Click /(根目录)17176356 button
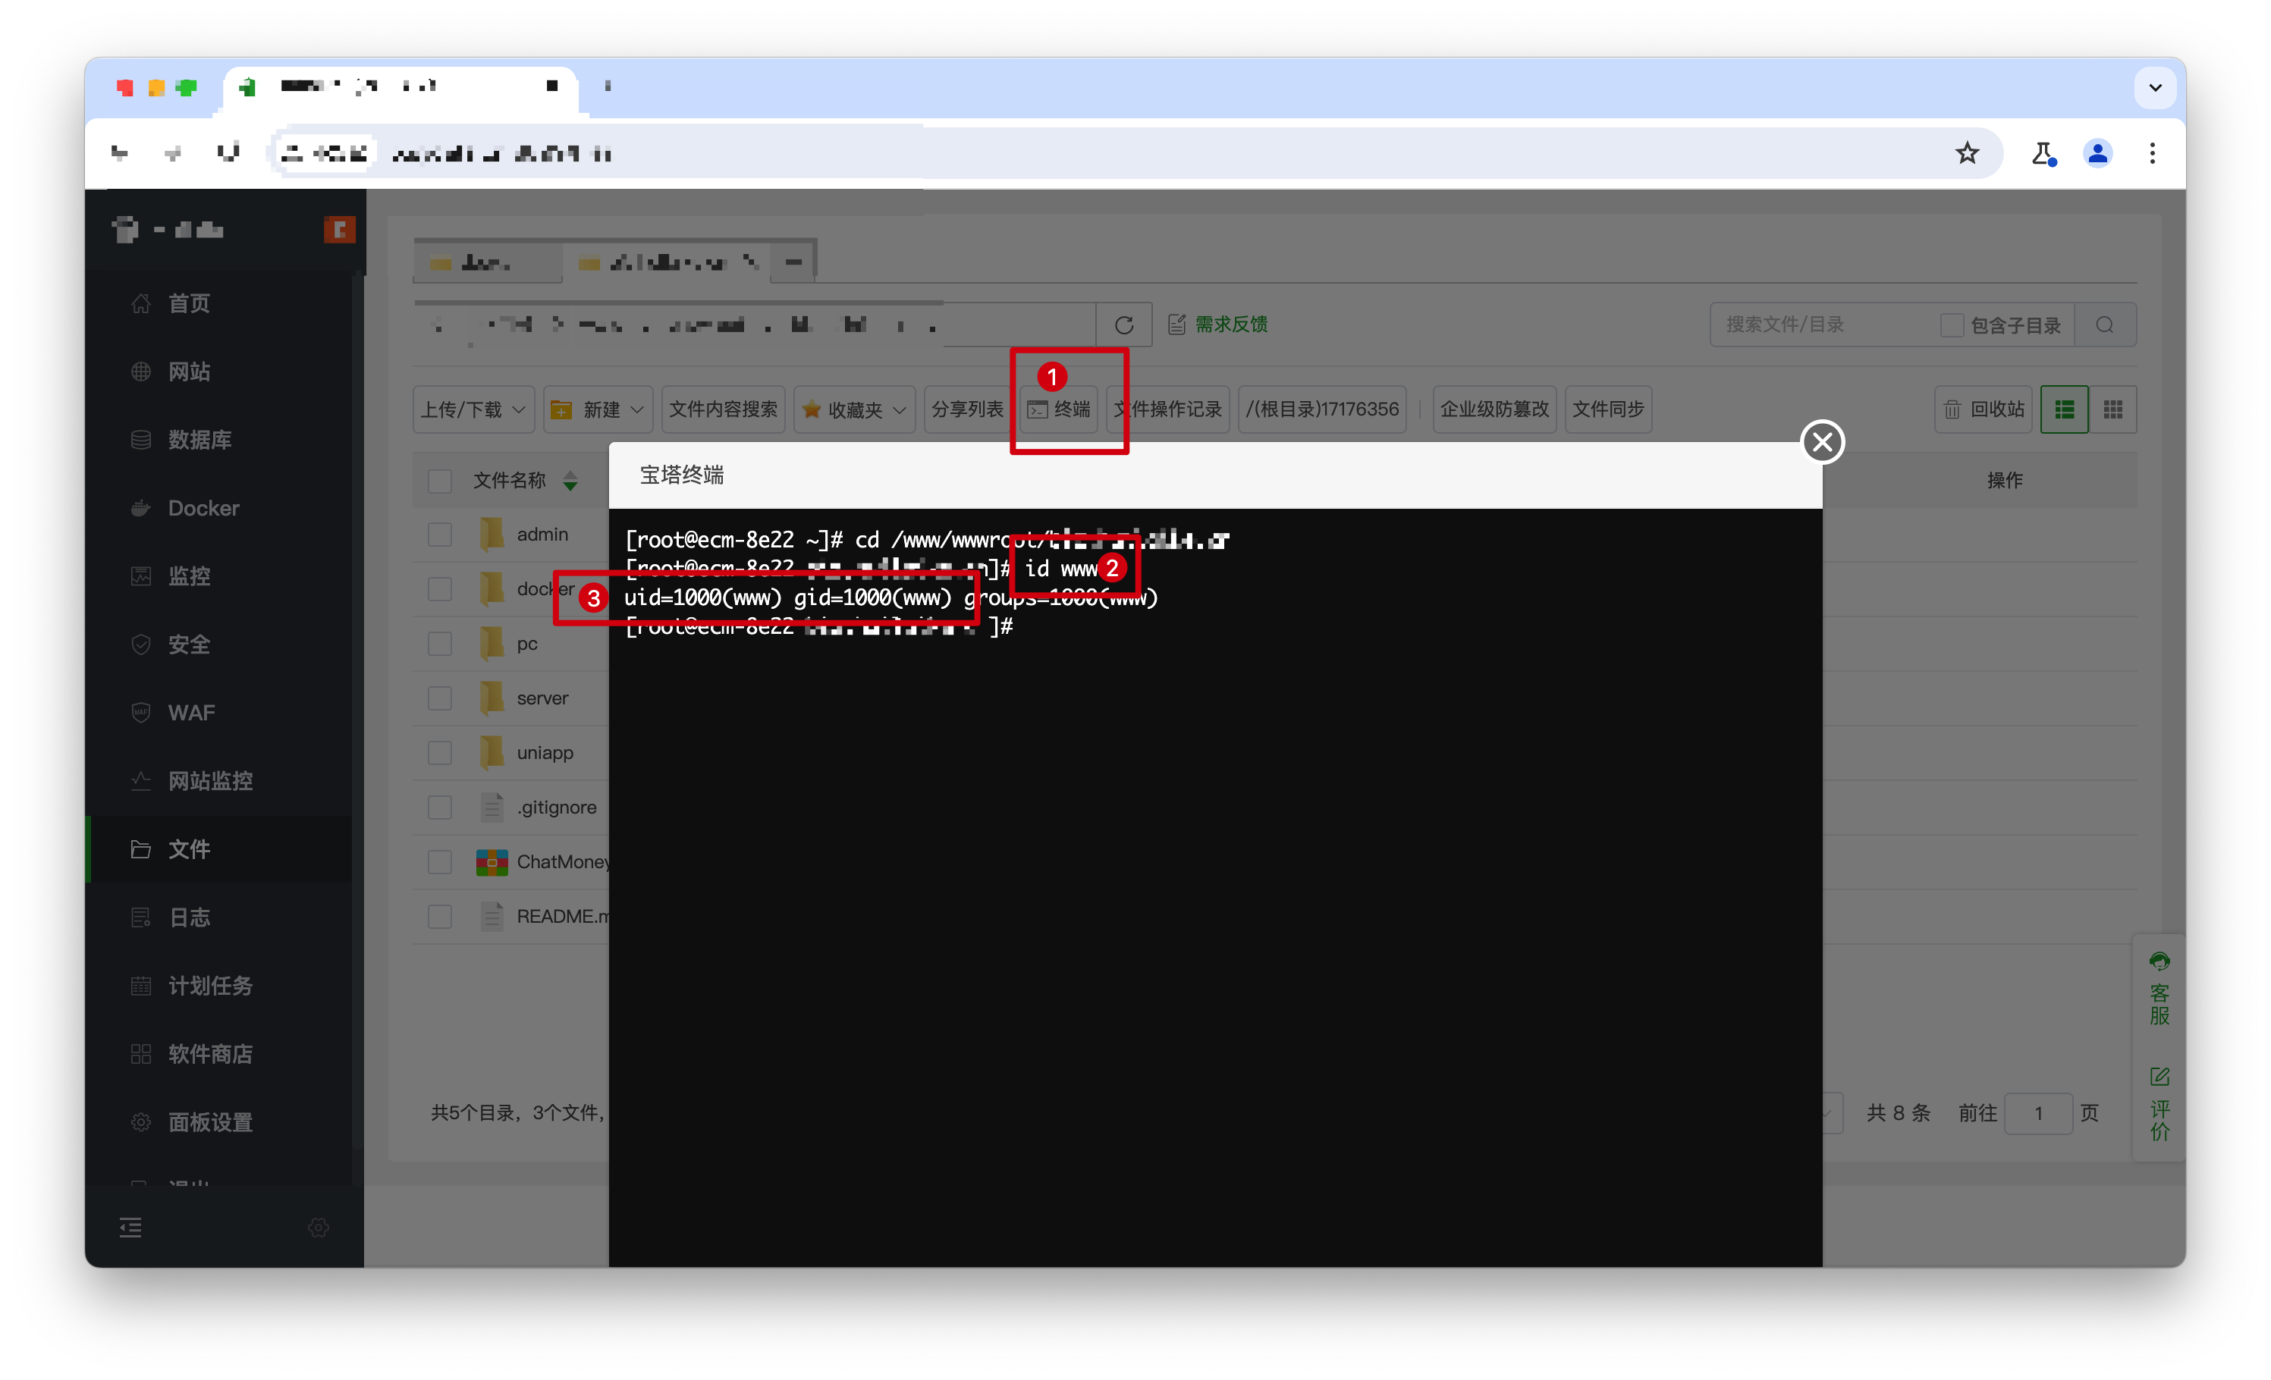This screenshot has height=1380, width=2271. [x=1323, y=409]
